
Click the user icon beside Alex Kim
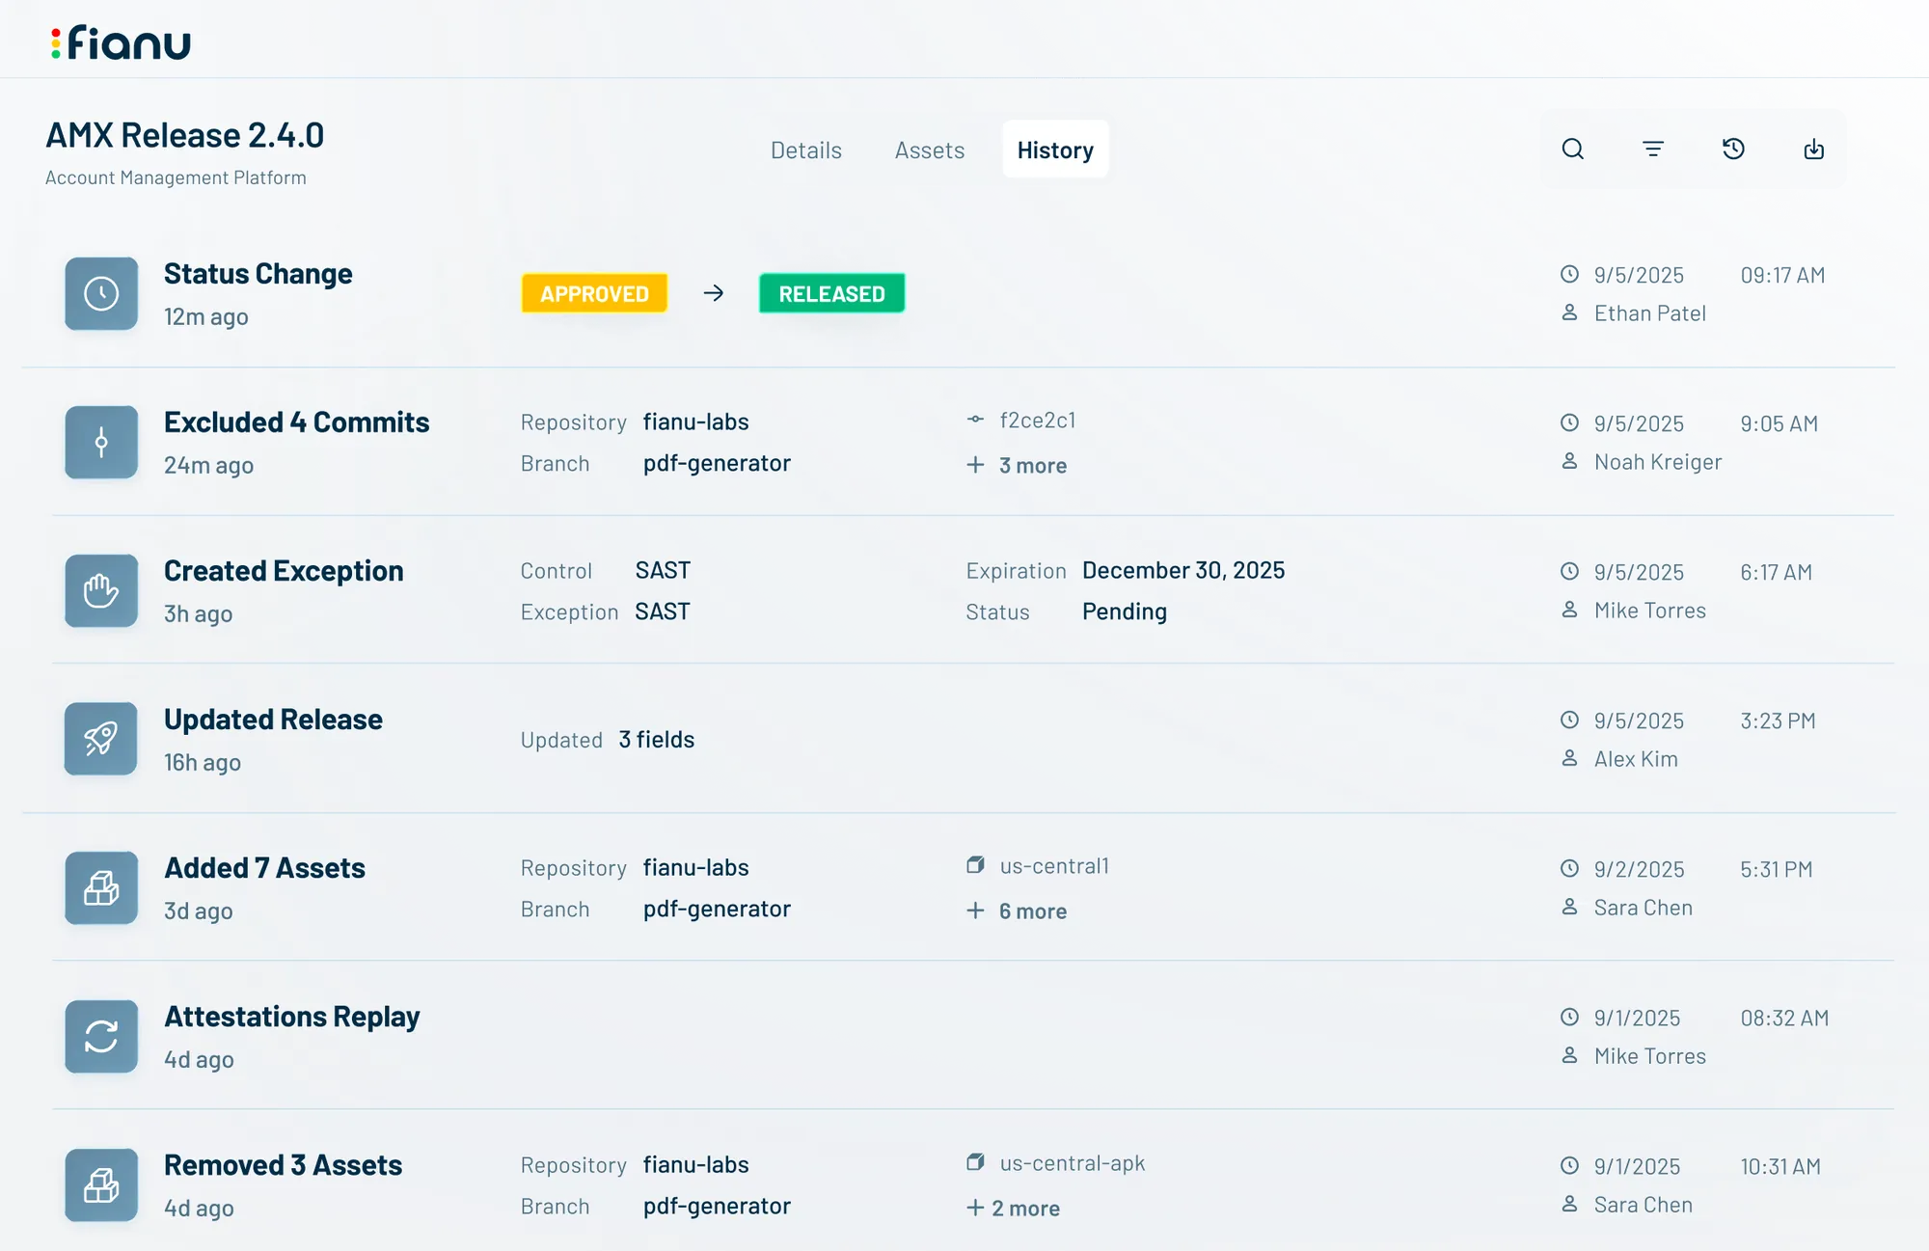(x=1569, y=758)
